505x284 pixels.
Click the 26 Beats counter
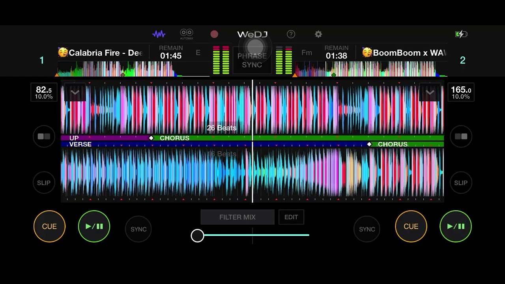(222, 128)
